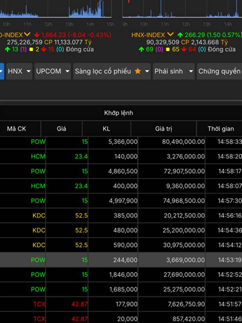The height and width of the screenshot is (323, 242).
Task: Click the green up arrow beside 266.29
Action: coord(179,35)
